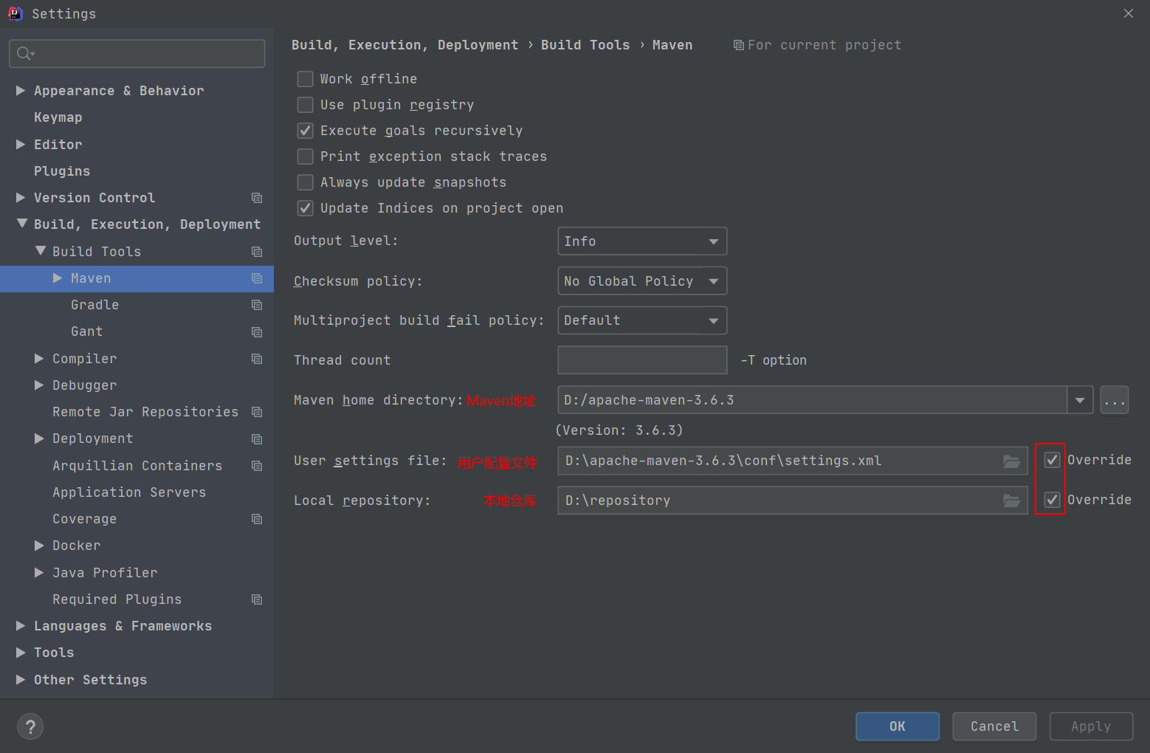The width and height of the screenshot is (1150, 753).
Task: Click folder icon for Local repository
Action: pos(1011,501)
